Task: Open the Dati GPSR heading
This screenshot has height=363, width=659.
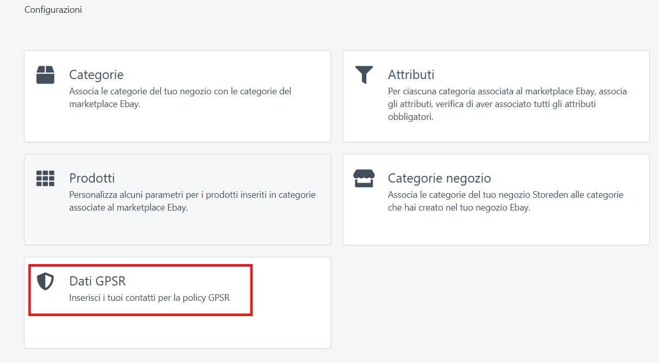Action: pyautogui.click(x=97, y=281)
